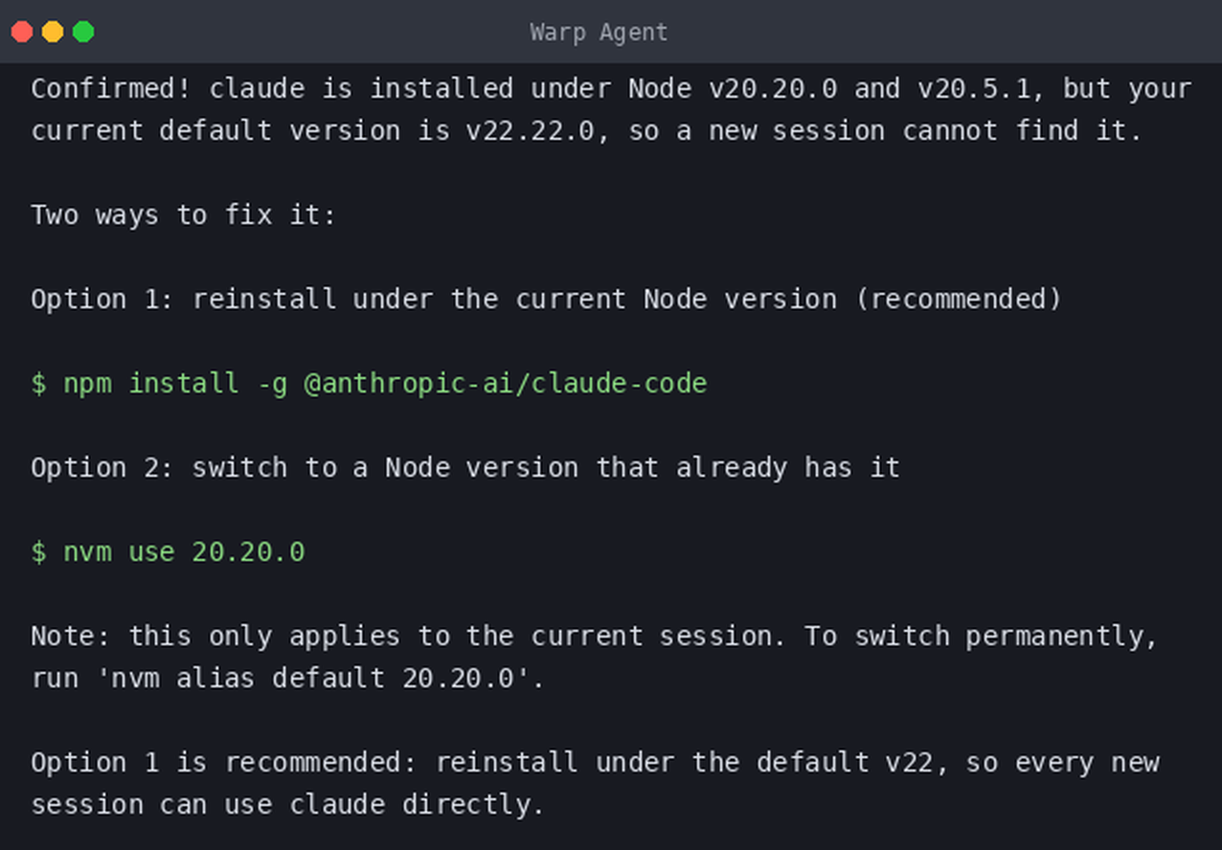The width and height of the screenshot is (1222, 850).
Task: Click the yellow minimize window button
Action: [53, 32]
